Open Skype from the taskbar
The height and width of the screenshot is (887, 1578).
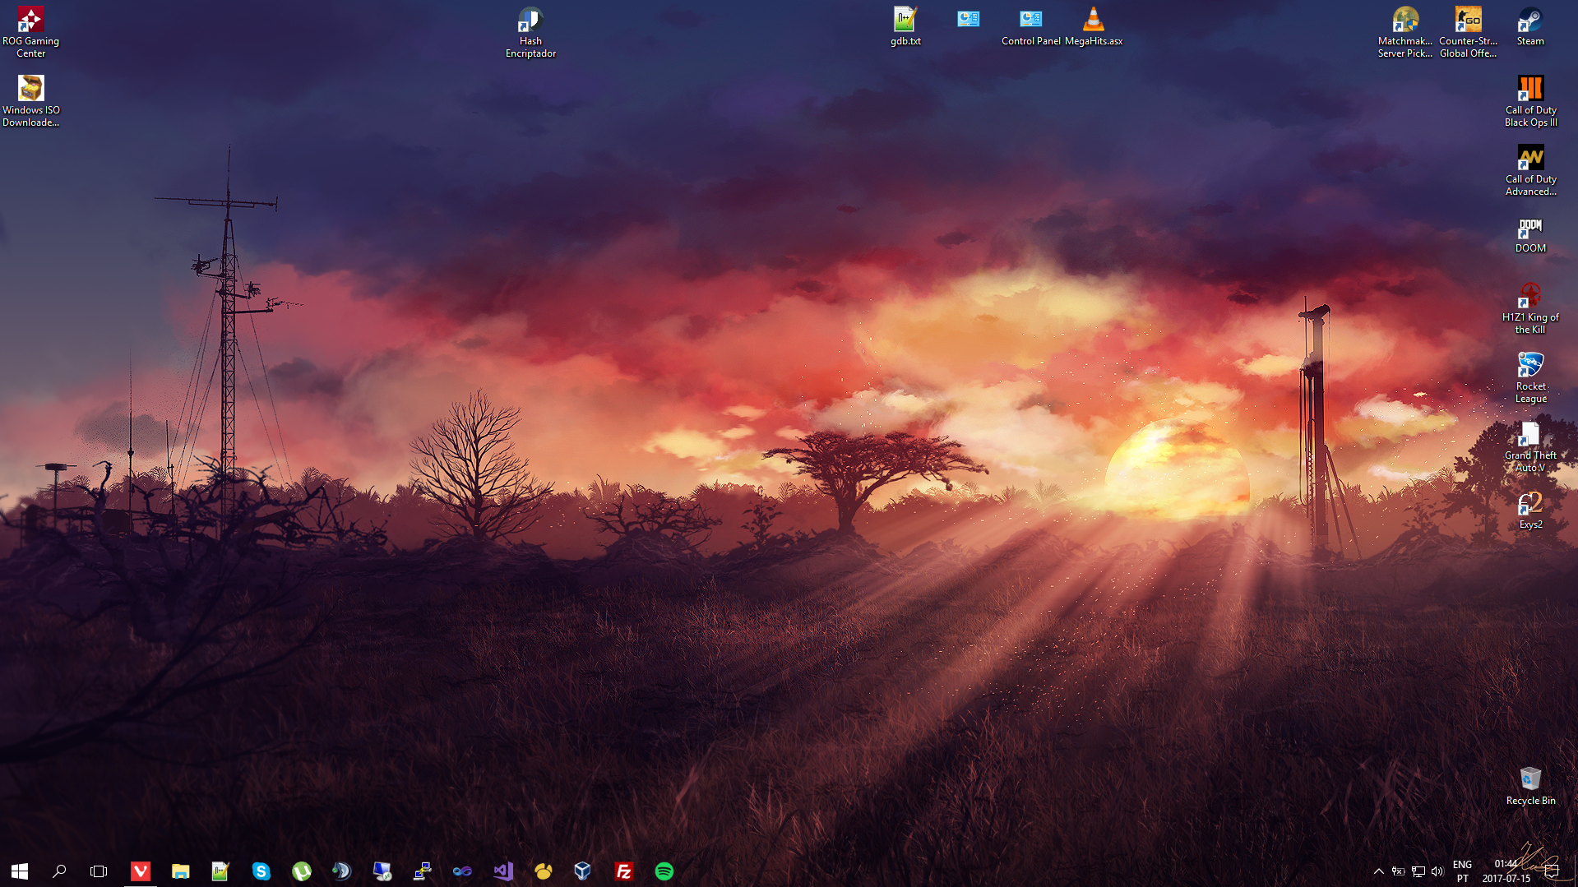point(261,871)
